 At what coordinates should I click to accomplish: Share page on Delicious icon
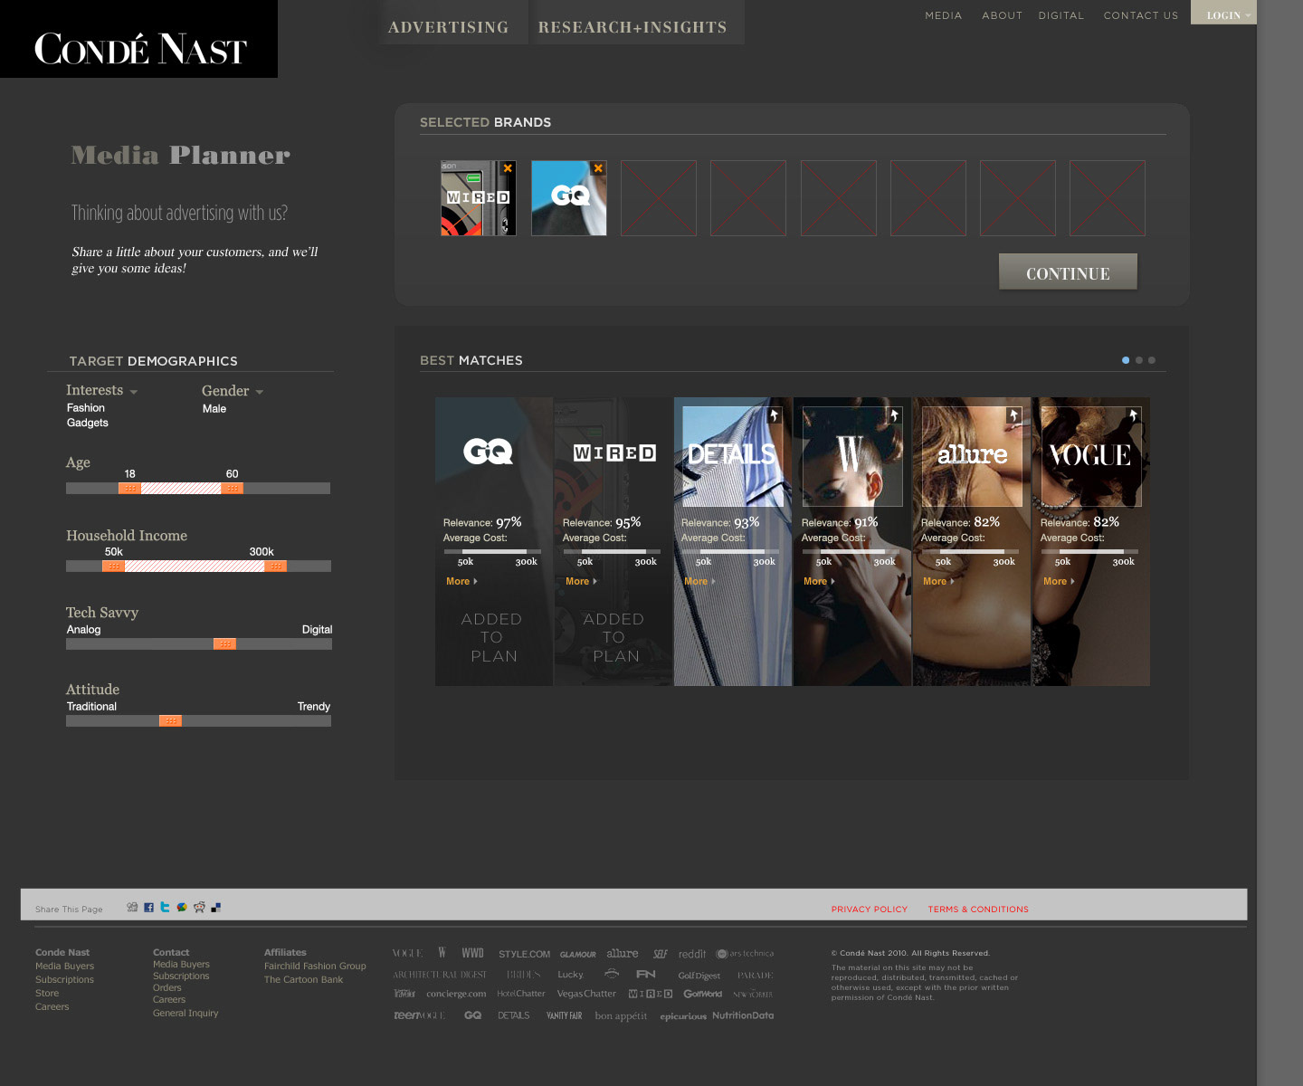tap(215, 908)
